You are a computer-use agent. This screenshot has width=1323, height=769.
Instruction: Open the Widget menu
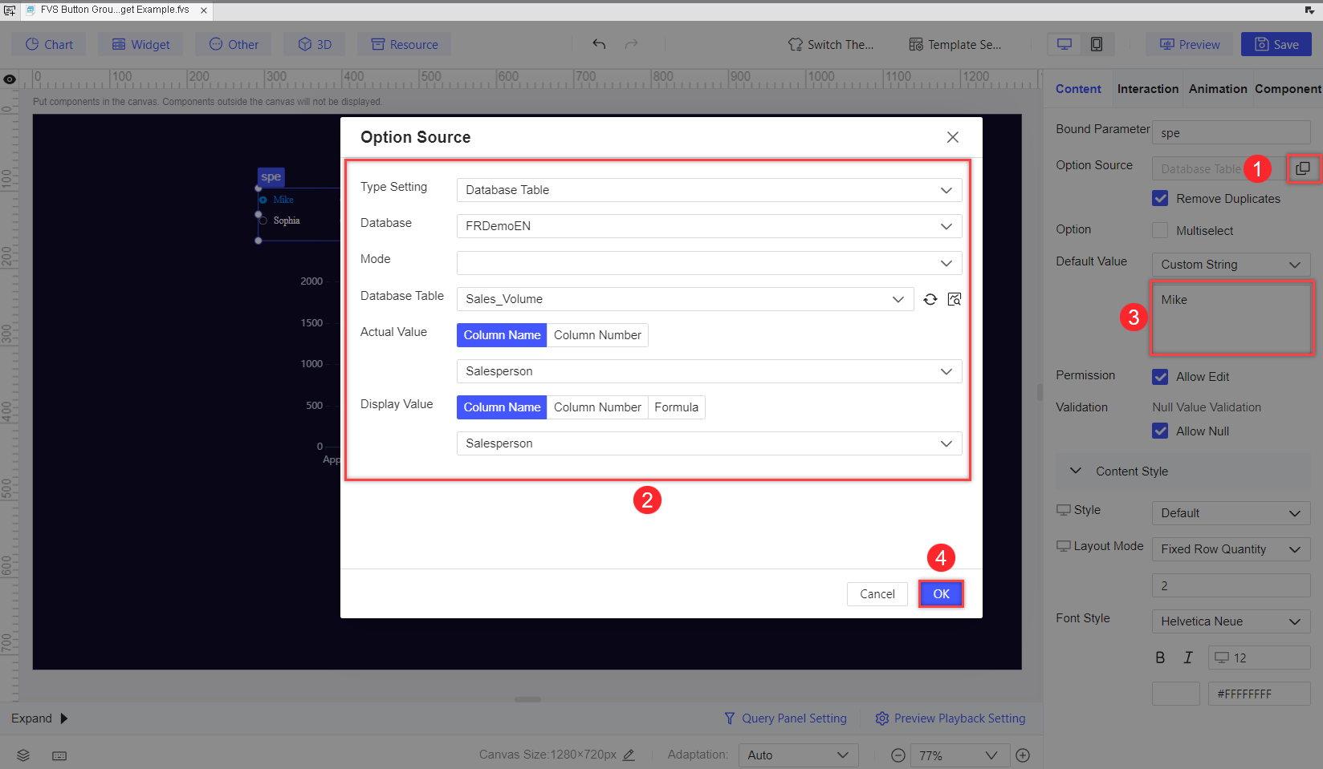[140, 44]
